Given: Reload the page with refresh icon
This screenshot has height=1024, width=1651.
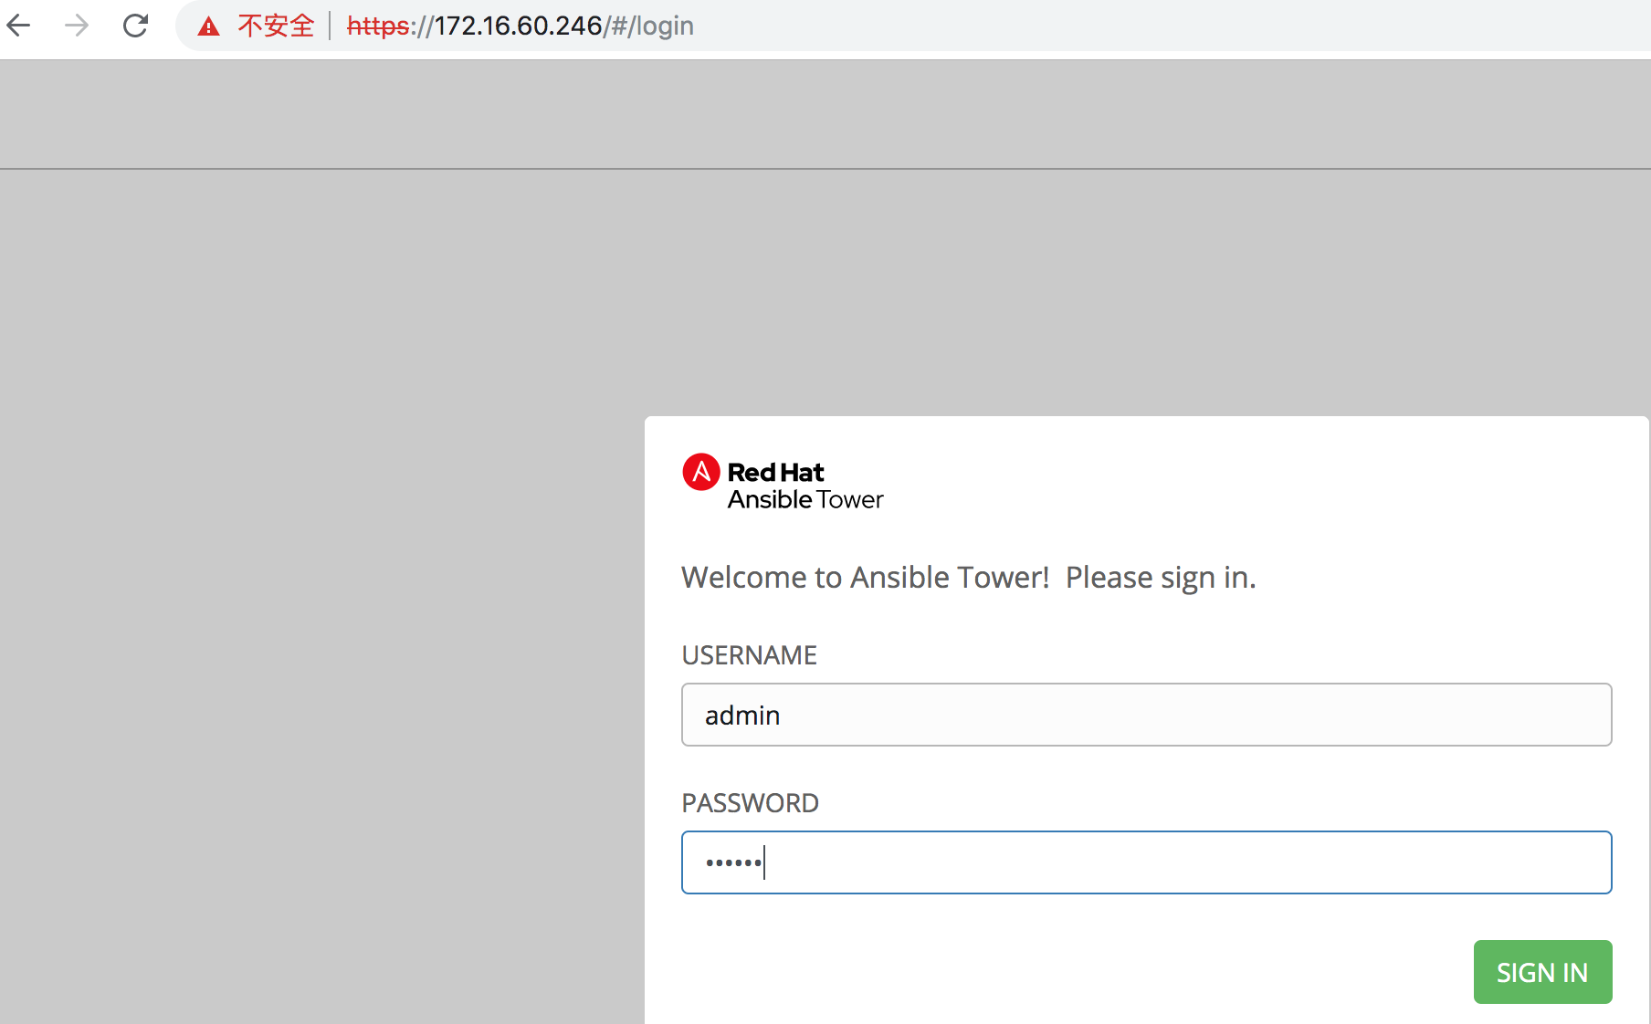Looking at the screenshot, I should click(x=135, y=26).
